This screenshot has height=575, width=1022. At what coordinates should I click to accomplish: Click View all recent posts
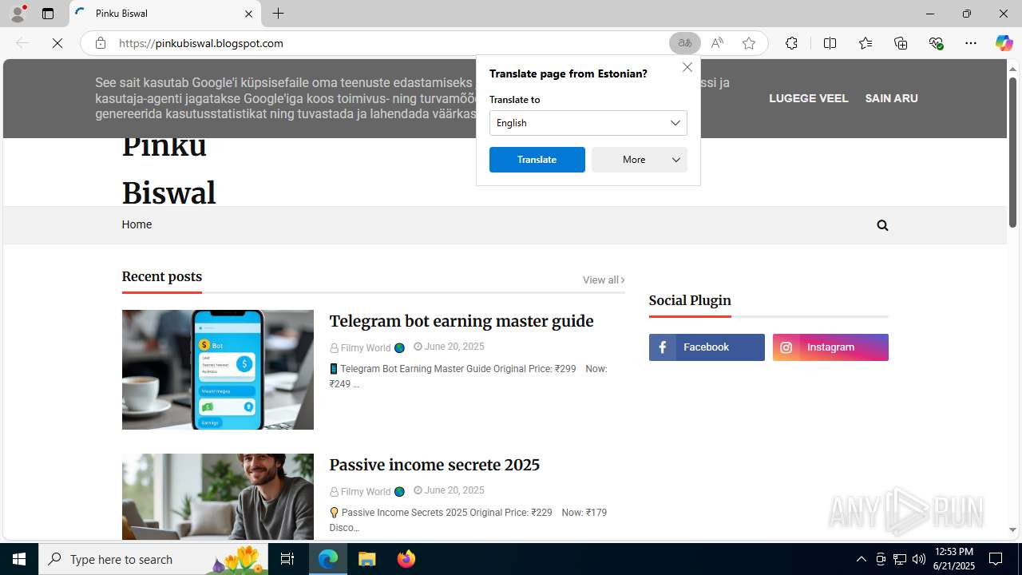[604, 280]
